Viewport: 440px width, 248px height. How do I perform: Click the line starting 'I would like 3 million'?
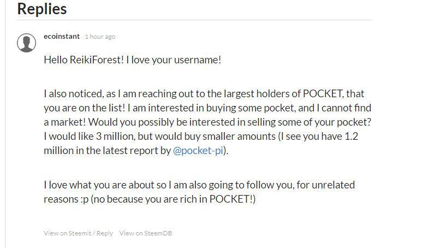point(201,136)
